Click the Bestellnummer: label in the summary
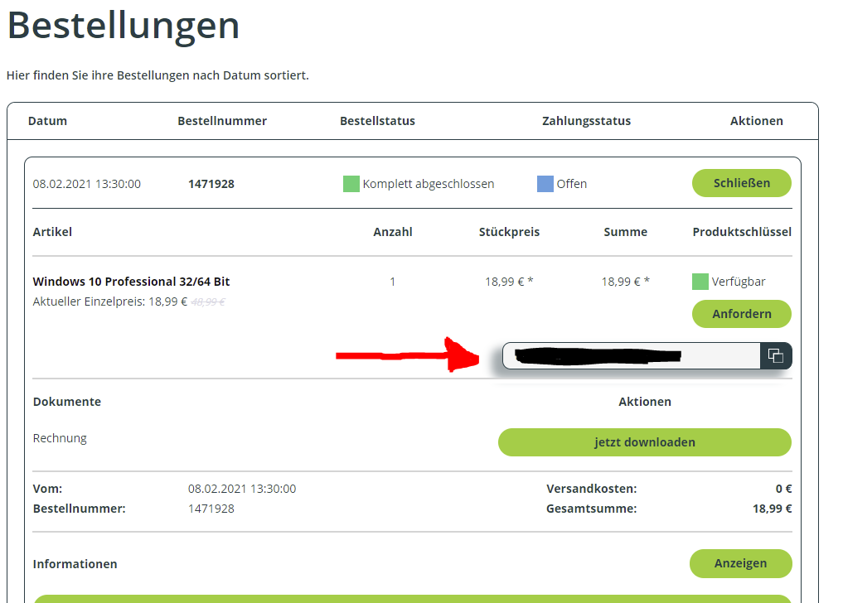 (79, 509)
